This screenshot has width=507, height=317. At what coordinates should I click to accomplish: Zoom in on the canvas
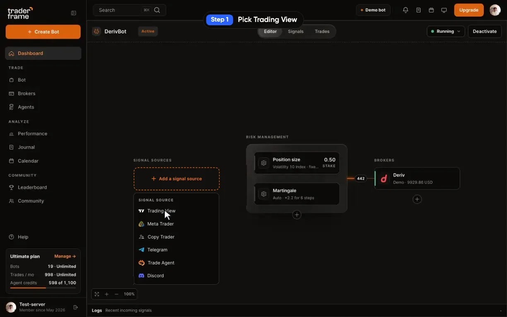pyautogui.click(x=106, y=294)
